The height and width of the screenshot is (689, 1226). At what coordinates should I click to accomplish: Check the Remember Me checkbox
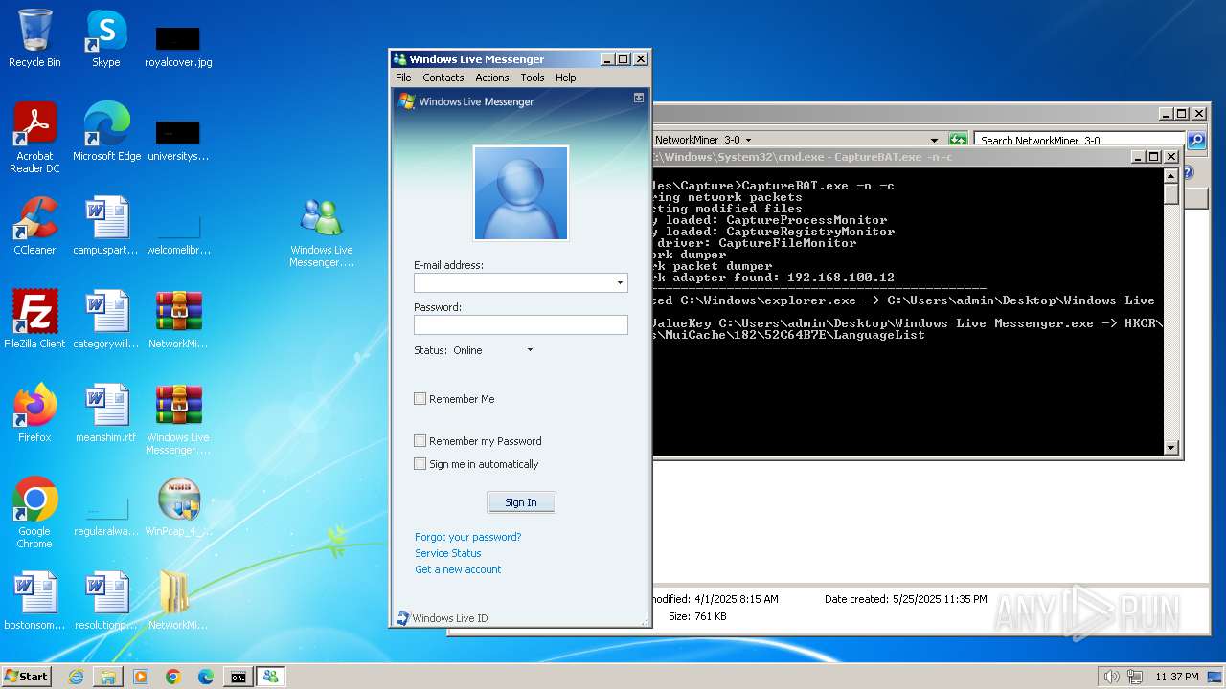coord(420,399)
